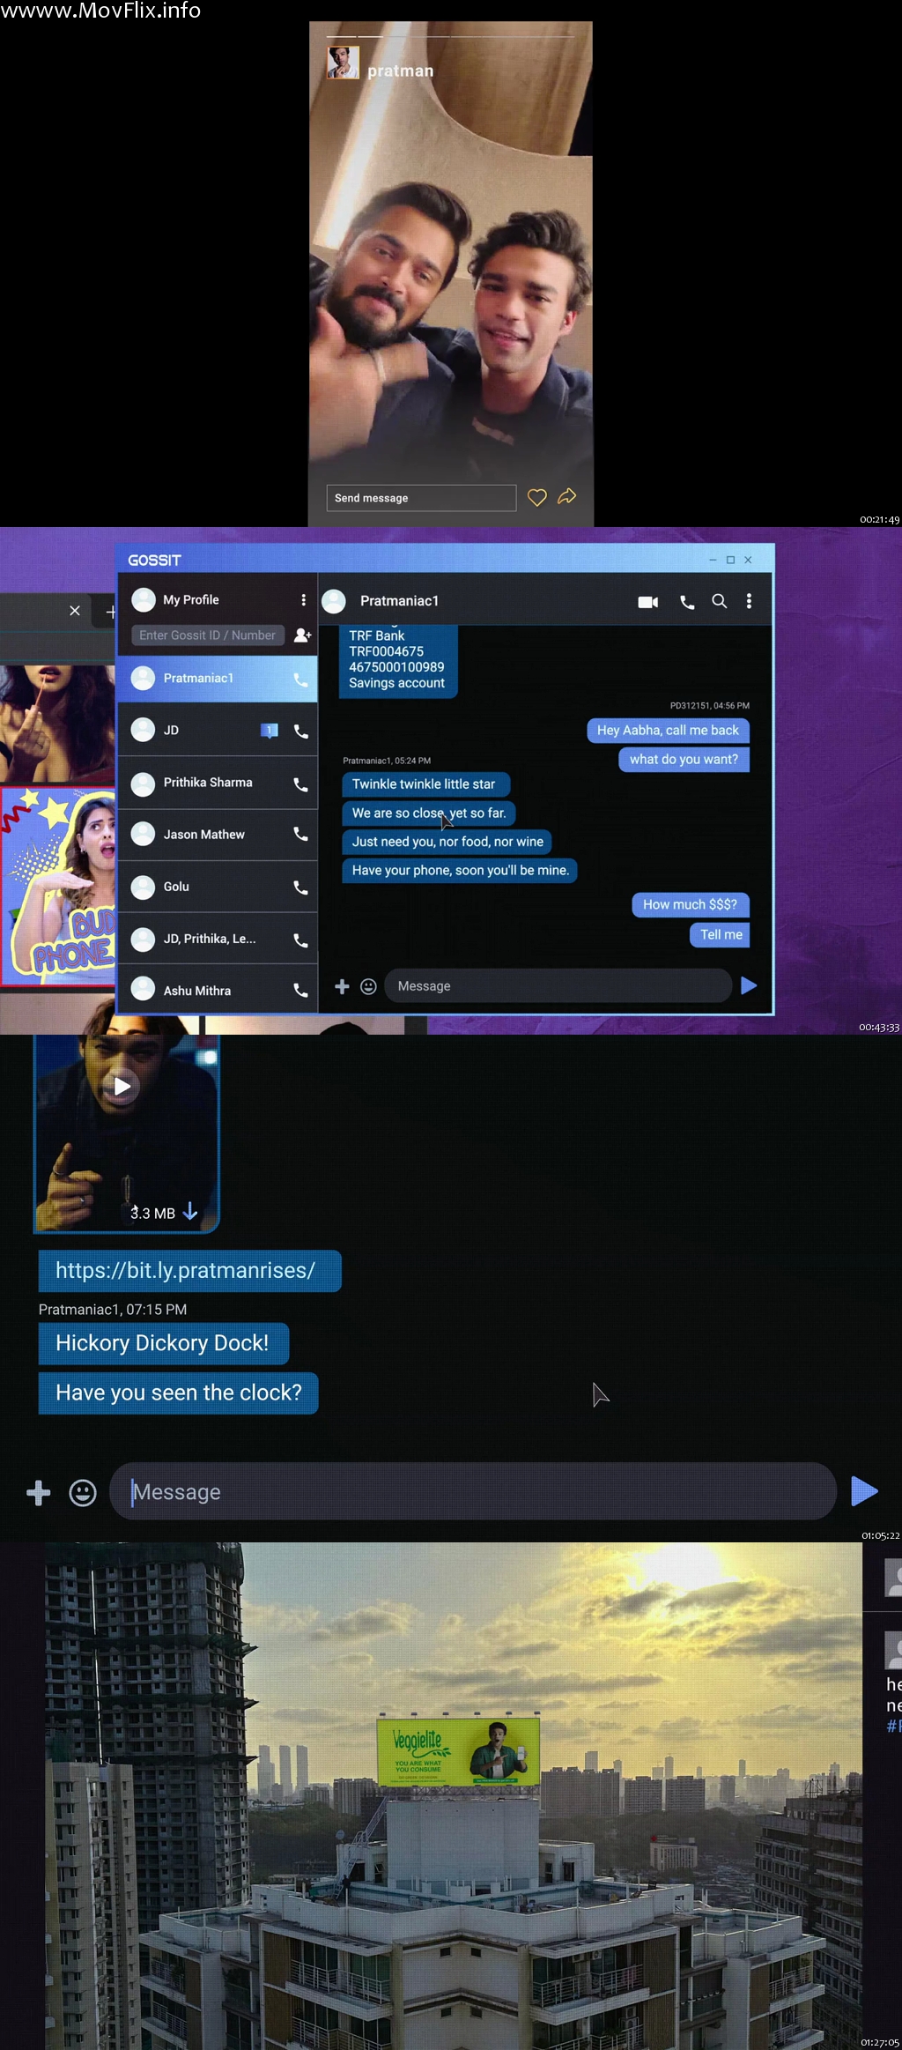Open chat options three-dot menu
Viewport: 902px width, 2050px height.
pos(749,601)
